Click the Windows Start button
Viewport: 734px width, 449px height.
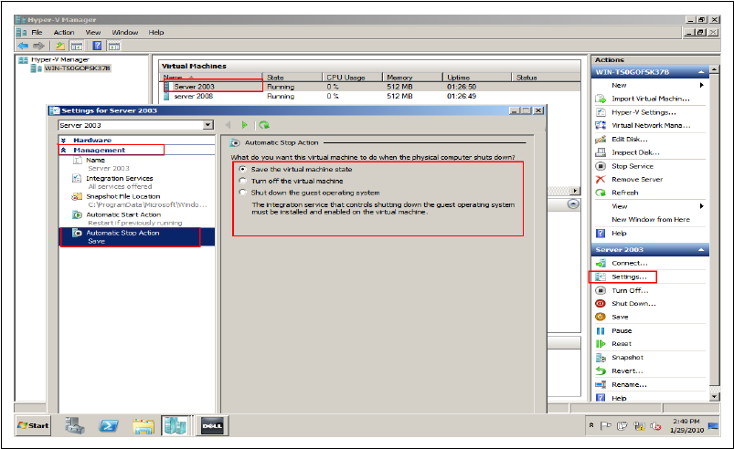(34, 426)
